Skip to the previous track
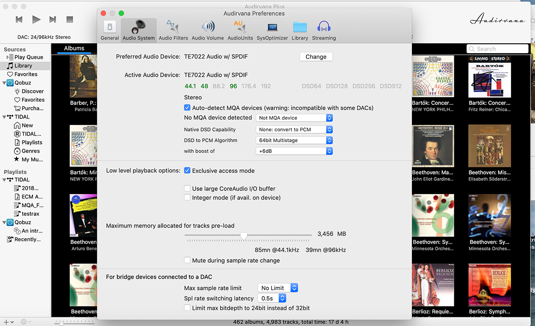Image resolution: width=535 pixels, height=326 pixels. coord(19,19)
